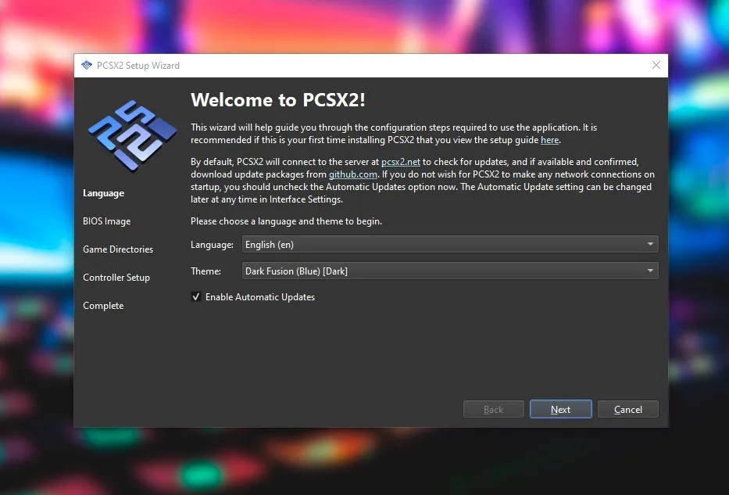
Task: Click the Next button
Action: coord(561,410)
